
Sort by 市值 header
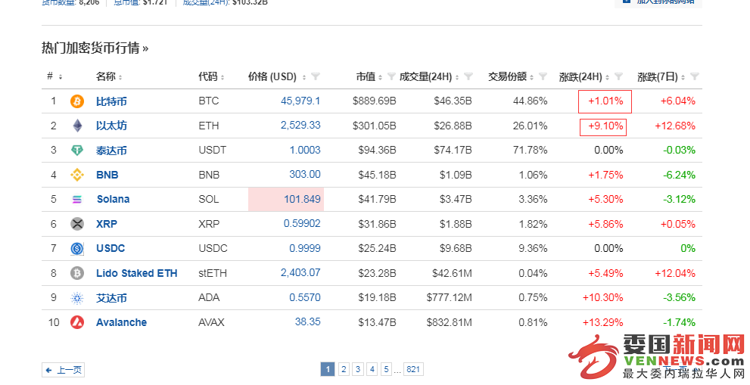coord(380,77)
